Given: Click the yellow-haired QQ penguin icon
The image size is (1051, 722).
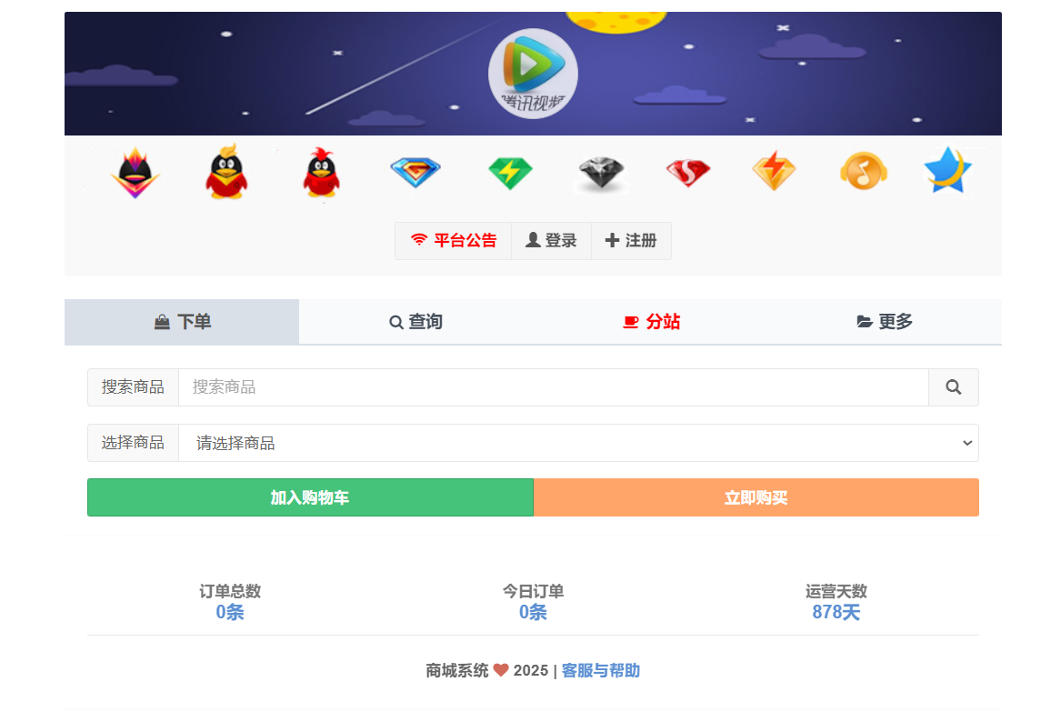Looking at the screenshot, I should coord(226,172).
